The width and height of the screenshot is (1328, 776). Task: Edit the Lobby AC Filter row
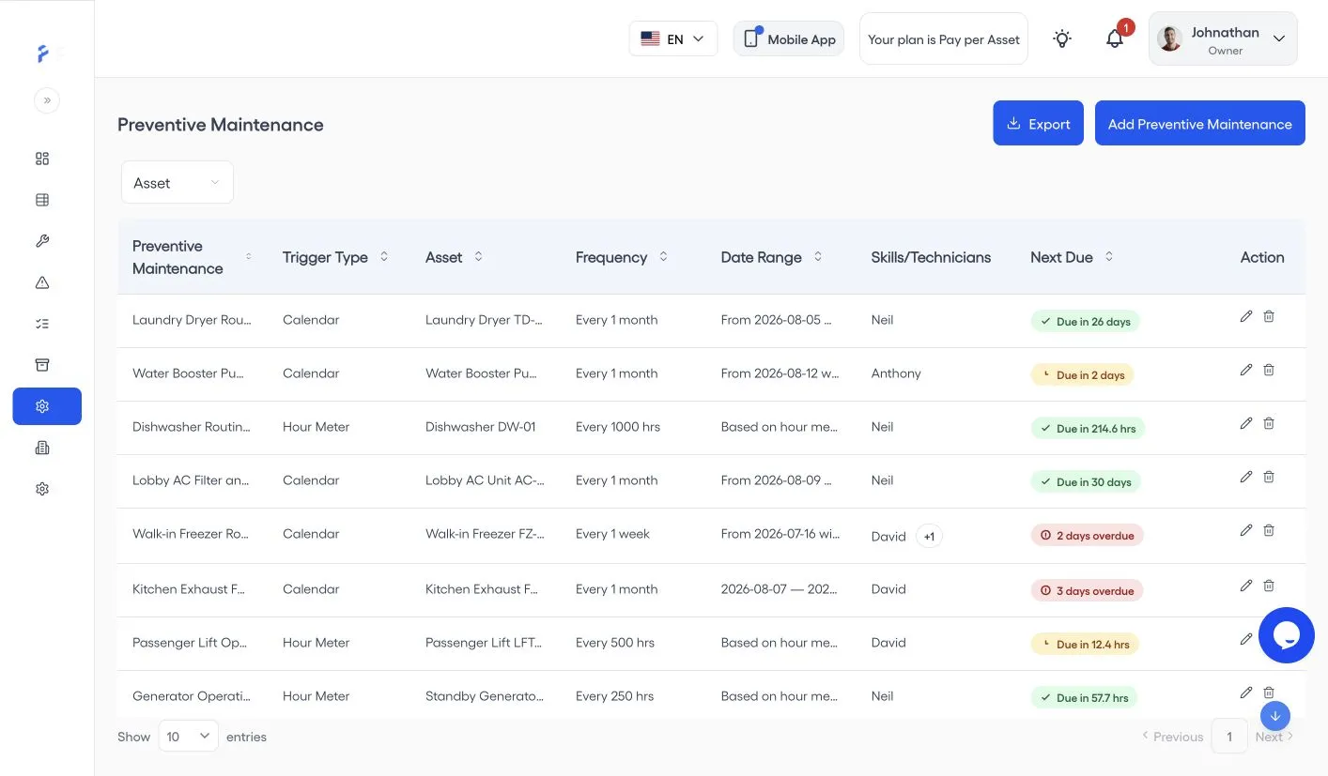pos(1246,477)
